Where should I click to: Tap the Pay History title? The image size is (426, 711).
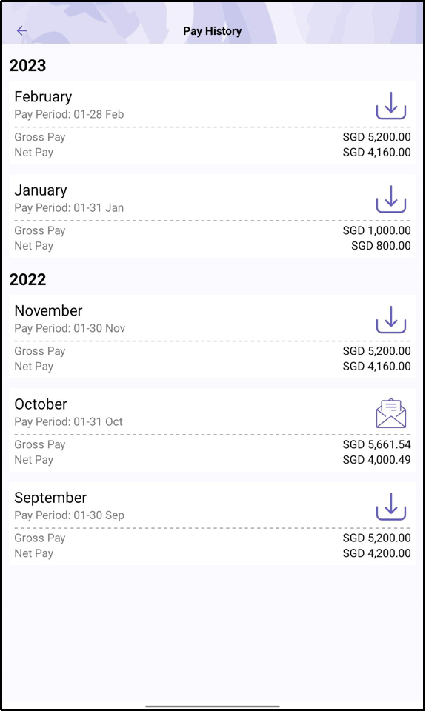pyautogui.click(x=213, y=31)
